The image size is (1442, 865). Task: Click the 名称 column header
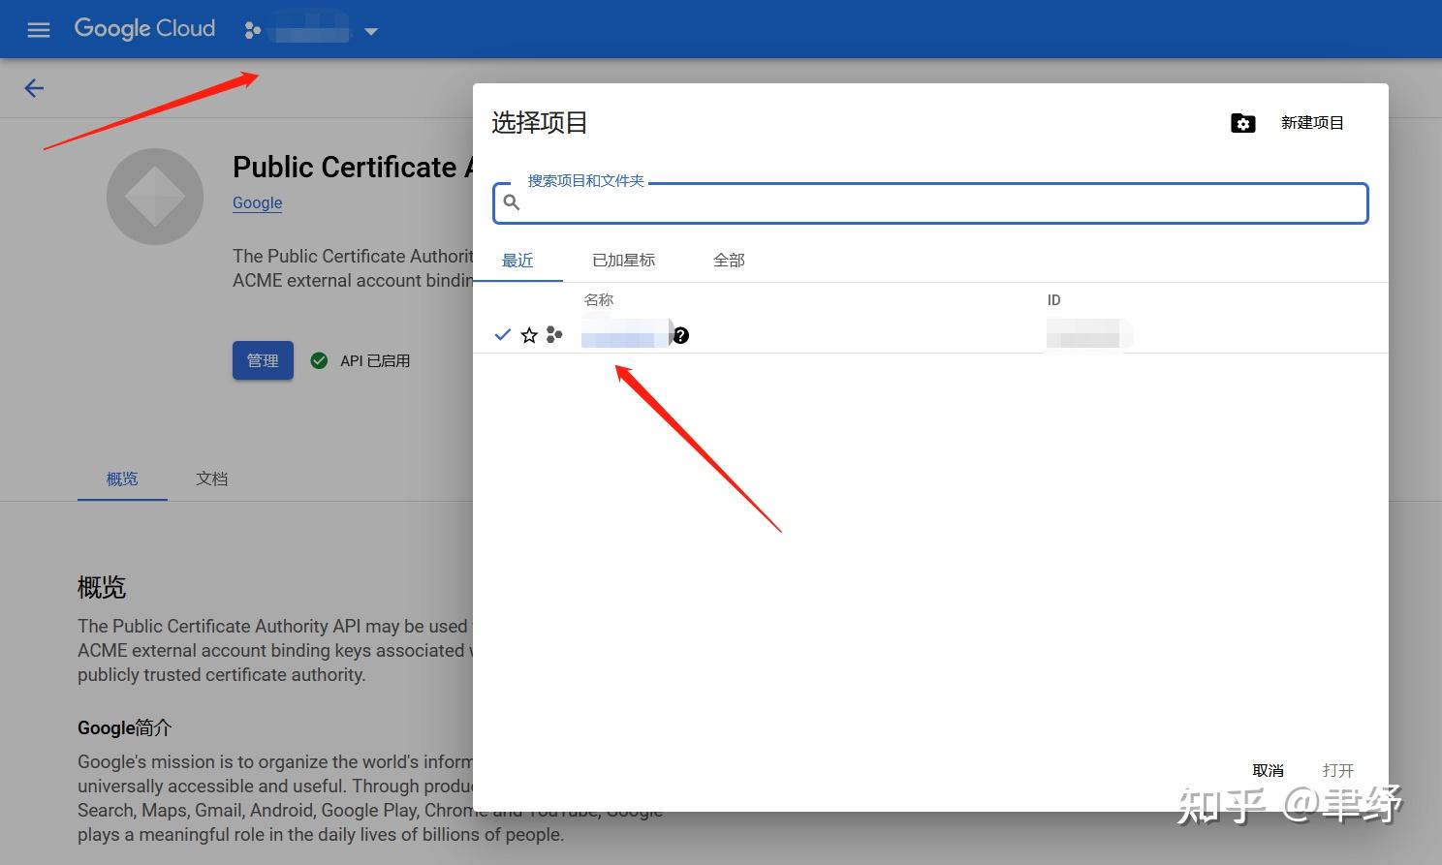pyautogui.click(x=599, y=300)
